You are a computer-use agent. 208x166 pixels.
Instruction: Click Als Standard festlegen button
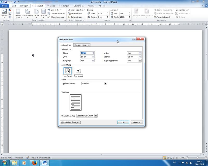70,122
